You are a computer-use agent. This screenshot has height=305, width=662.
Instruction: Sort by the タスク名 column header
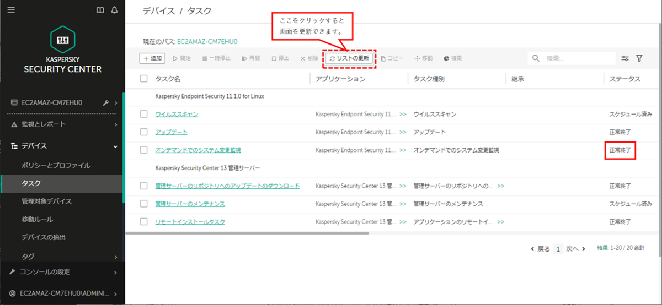coord(168,79)
